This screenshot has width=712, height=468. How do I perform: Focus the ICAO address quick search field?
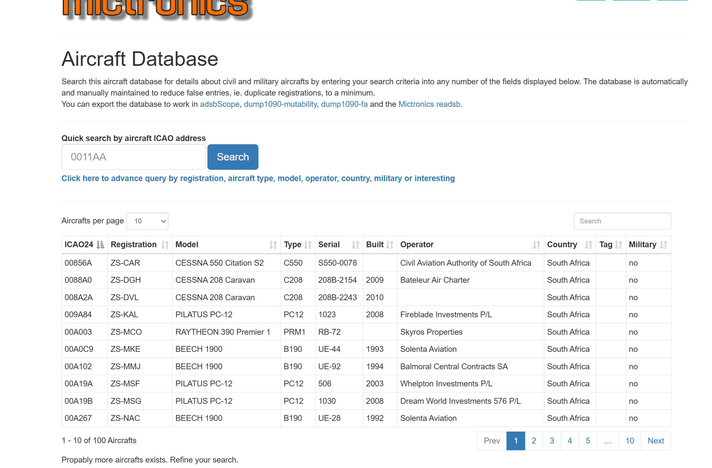point(133,157)
